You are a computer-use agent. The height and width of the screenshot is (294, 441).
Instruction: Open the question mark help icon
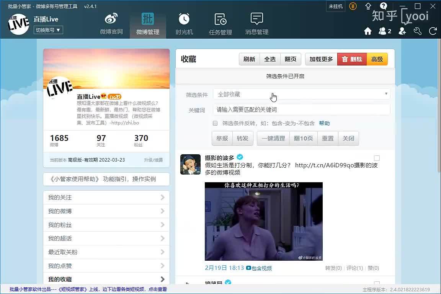pos(383,6)
